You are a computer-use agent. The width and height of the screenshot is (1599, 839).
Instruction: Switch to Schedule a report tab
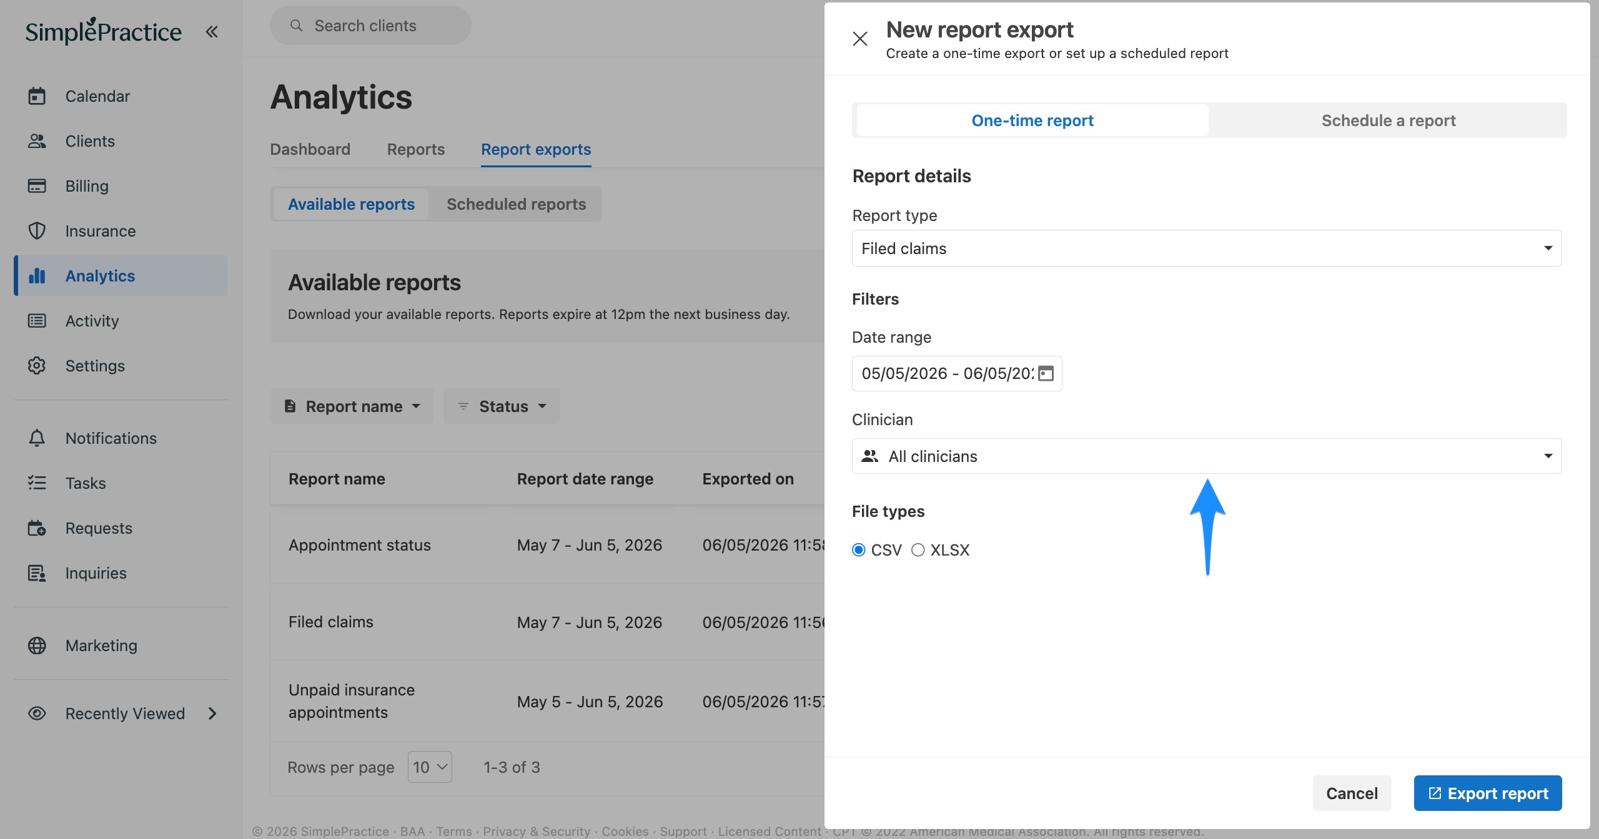click(x=1389, y=120)
